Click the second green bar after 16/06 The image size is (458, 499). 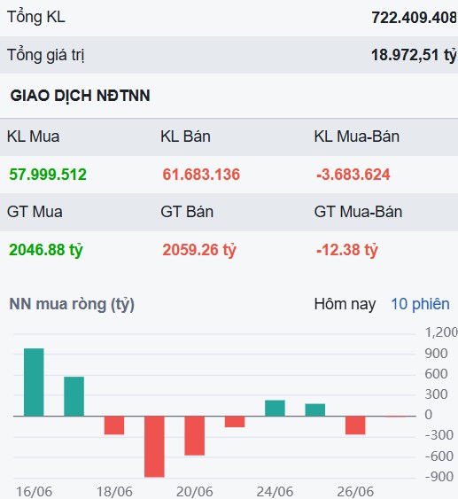coord(74,396)
